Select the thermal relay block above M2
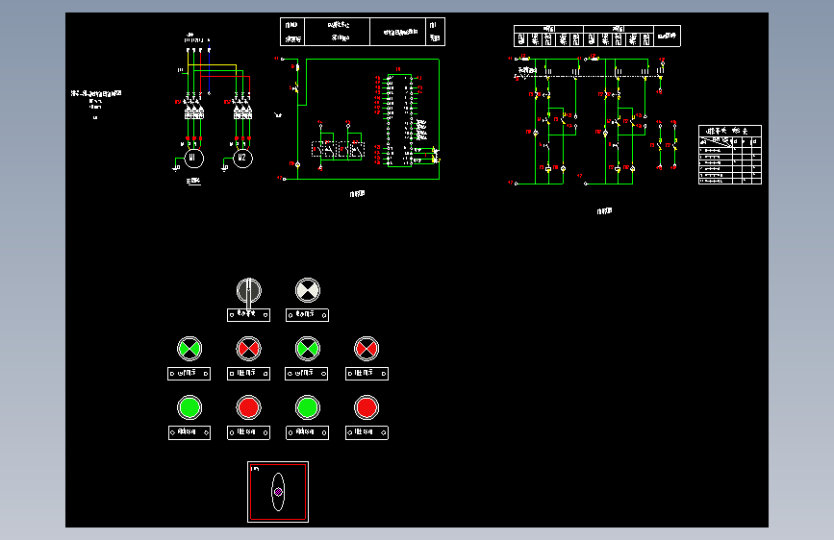The width and height of the screenshot is (834, 540). (243, 112)
